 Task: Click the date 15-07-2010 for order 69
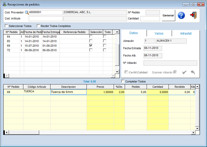click(x=32, y=46)
